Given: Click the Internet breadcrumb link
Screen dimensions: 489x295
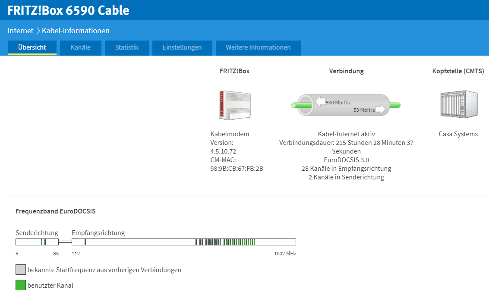Looking at the screenshot, I should (20, 31).
